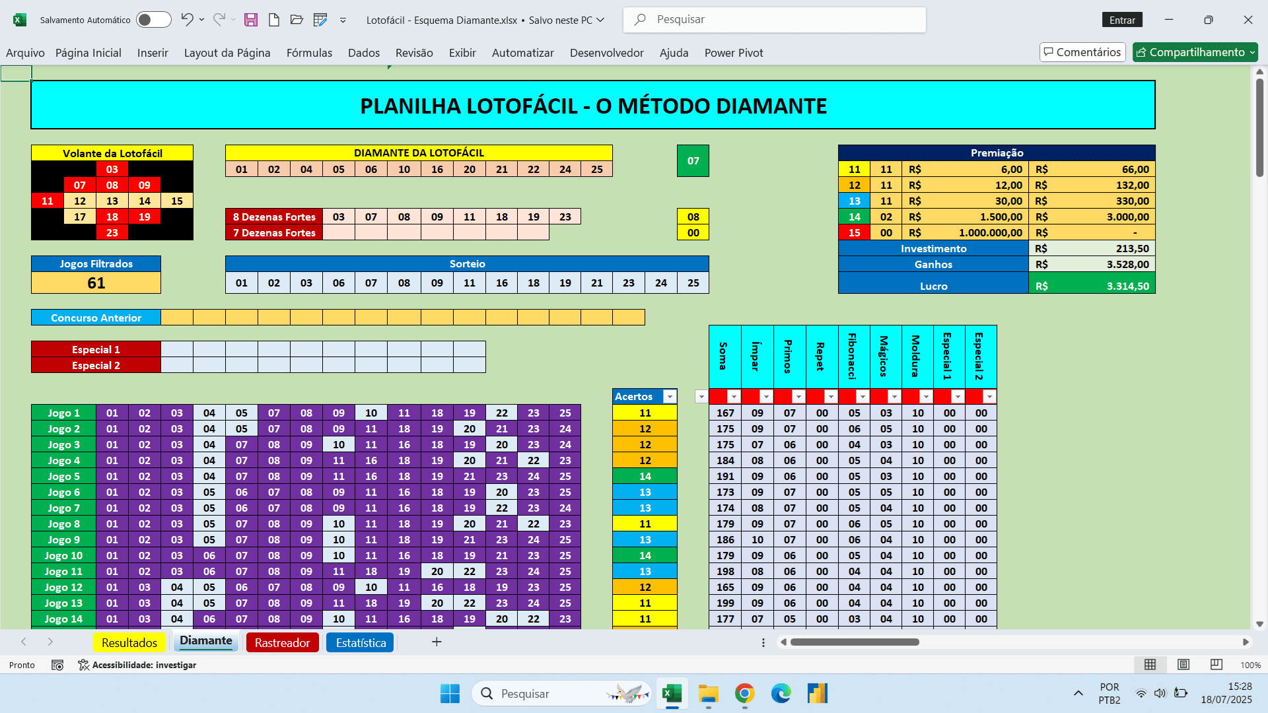Toggle the Salvamento Automático switch
Screen dimensions: 1268x713
153,20
